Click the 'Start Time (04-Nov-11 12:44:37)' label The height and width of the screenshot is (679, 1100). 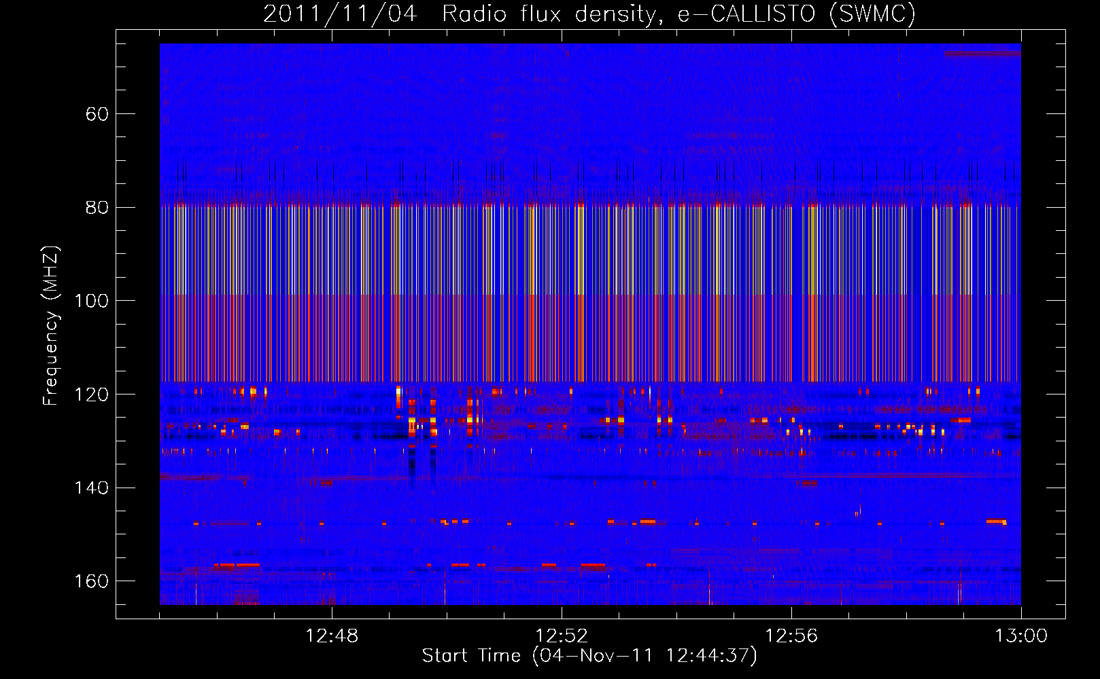[589, 656]
